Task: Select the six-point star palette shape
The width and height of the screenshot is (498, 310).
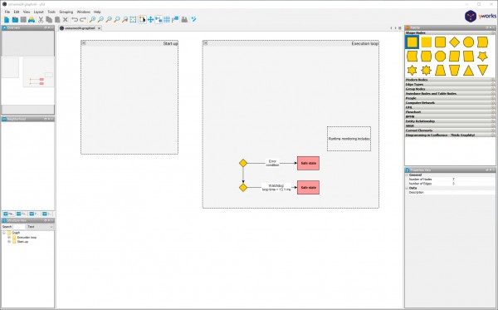Action: [412, 71]
